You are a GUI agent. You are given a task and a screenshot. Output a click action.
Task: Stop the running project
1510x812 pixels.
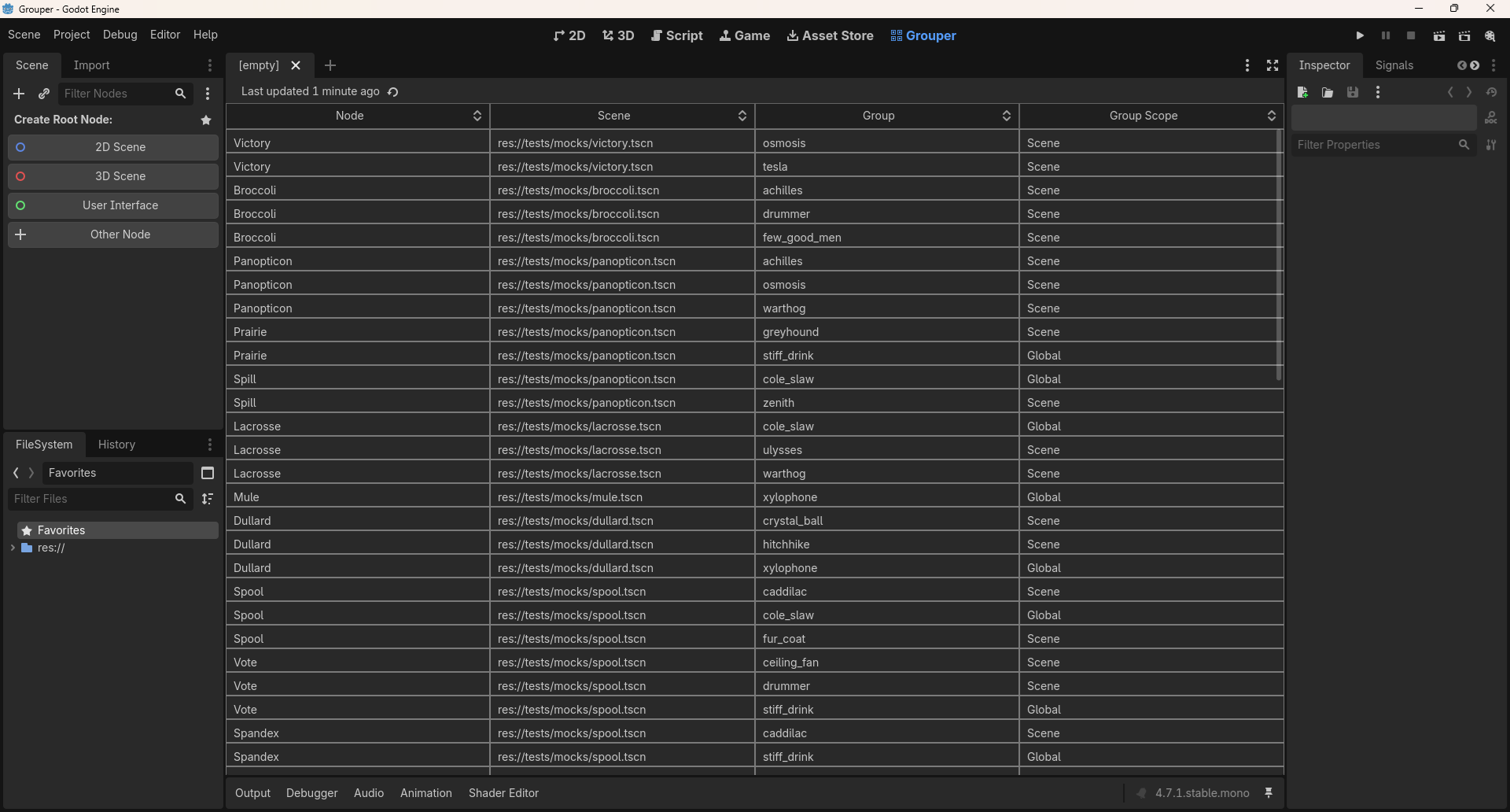click(1411, 35)
